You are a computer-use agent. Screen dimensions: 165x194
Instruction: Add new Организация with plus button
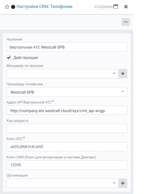(123, 183)
